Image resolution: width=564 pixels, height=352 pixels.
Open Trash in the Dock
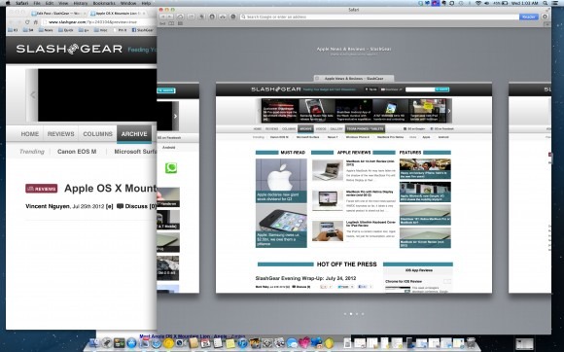(471, 342)
